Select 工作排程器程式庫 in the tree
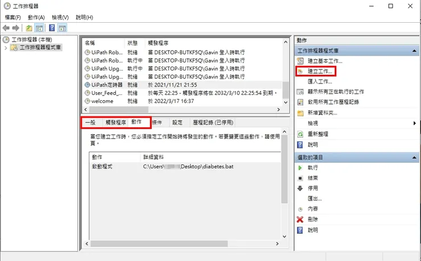 pyautogui.click(x=40, y=47)
